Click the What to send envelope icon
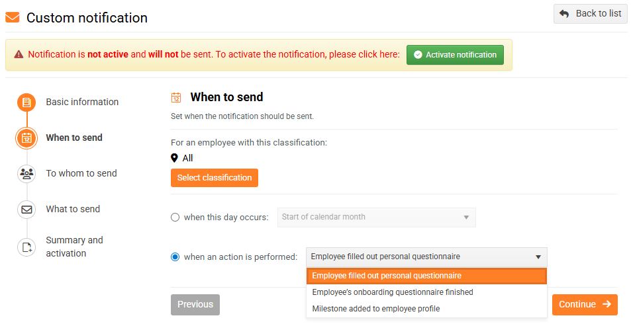The width and height of the screenshot is (631, 324). pos(26,210)
